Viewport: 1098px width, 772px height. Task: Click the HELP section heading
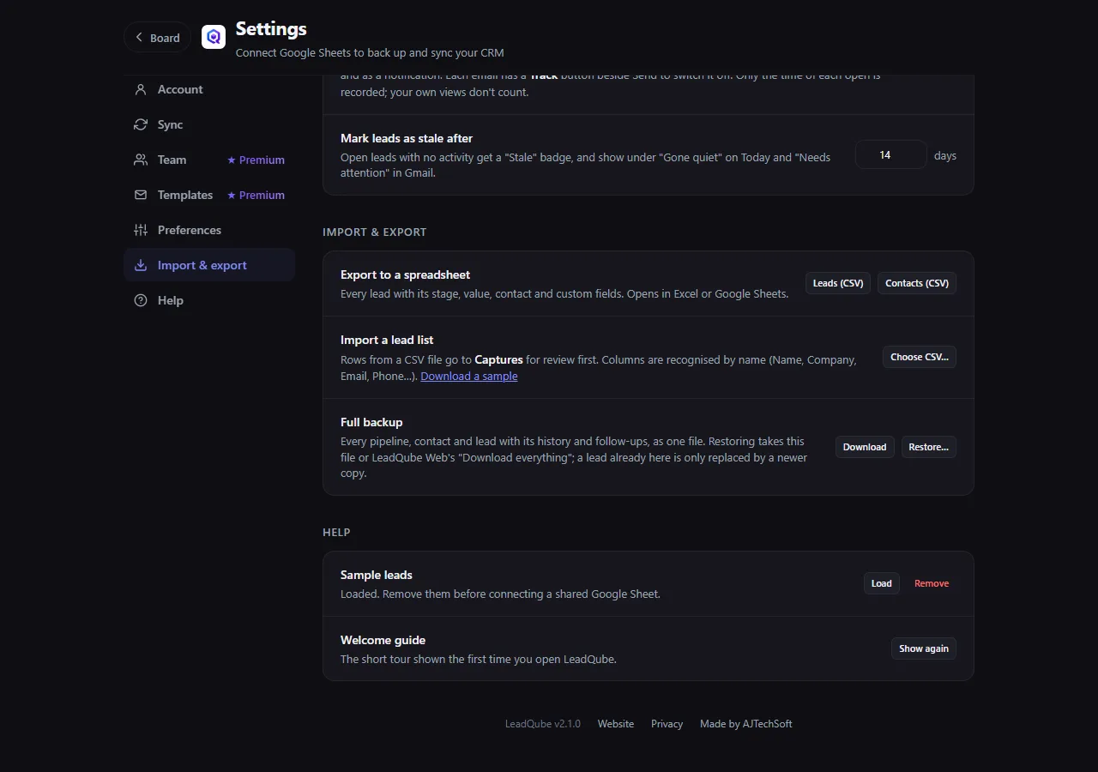click(337, 532)
